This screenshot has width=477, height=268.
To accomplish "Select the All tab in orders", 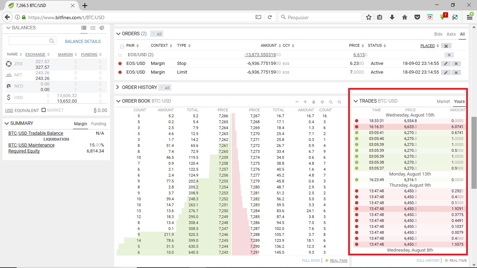I will [462, 34].
